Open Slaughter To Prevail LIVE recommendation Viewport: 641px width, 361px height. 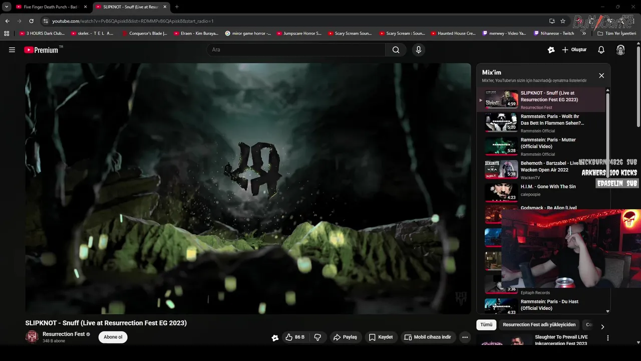tap(561, 340)
